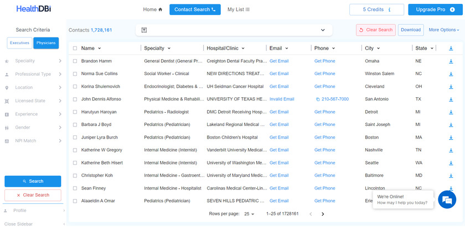Download Juniper Lyra Burch's contact row

tap(451, 138)
